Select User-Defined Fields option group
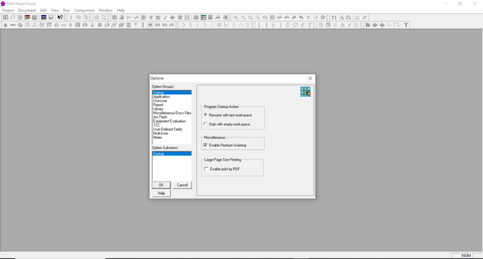 172,129
